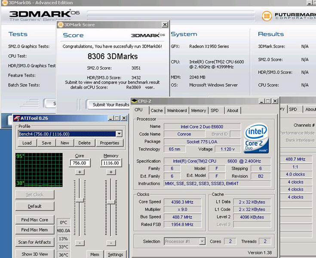Open the Processor selection dropdown in CPU-Z
This screenshot has height=258, width=316.
point(202,241)
